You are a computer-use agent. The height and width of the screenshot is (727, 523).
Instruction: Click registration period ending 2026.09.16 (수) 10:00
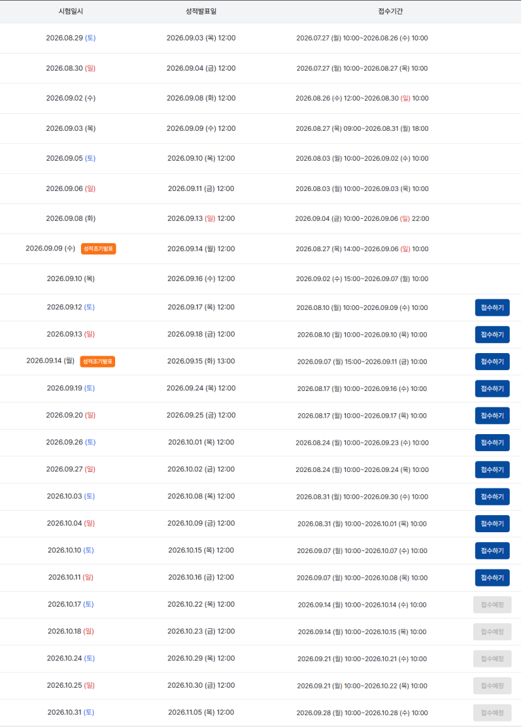pyautogui.click(x=362, y=388)
